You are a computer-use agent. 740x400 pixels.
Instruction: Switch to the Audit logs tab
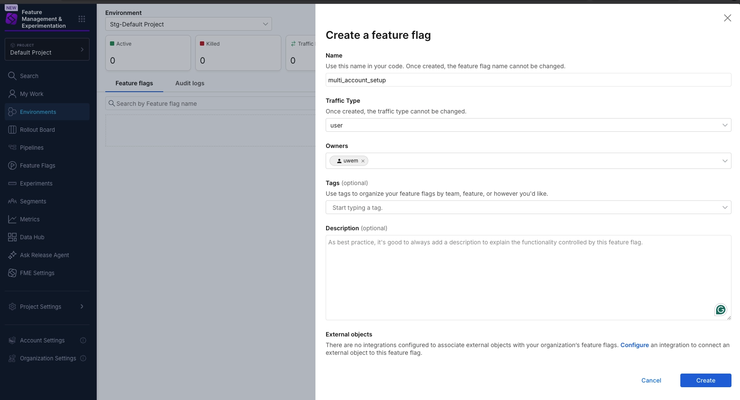[x=190, y=83]
